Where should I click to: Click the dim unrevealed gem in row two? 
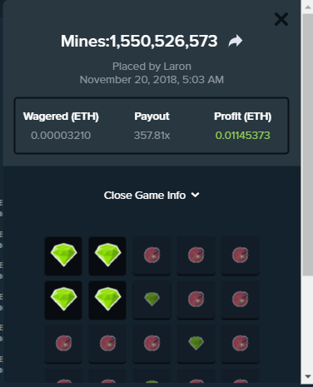click(152, 300)
